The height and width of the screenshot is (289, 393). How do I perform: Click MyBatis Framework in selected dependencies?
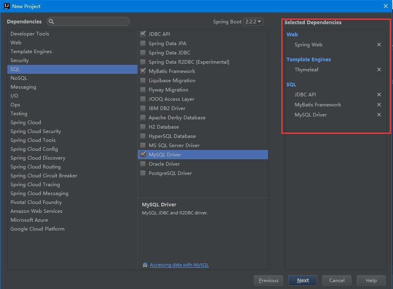coord(318,104)
